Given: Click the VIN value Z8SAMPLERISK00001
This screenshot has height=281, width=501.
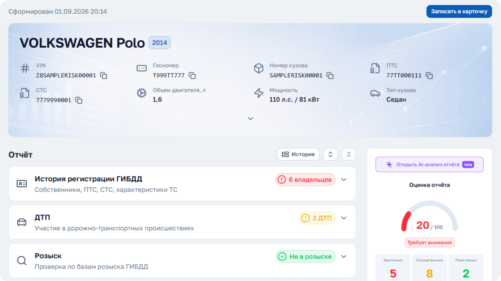Looking at the screenshot, I should point(66,76).
